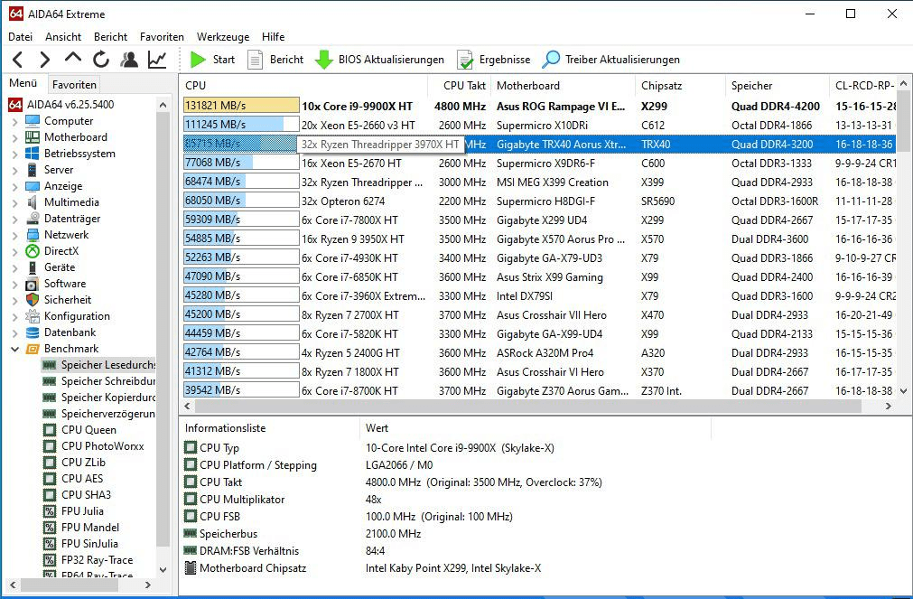Expand the Computer tree node
Viewport: 913px width, 599px height.
(15, 121)
